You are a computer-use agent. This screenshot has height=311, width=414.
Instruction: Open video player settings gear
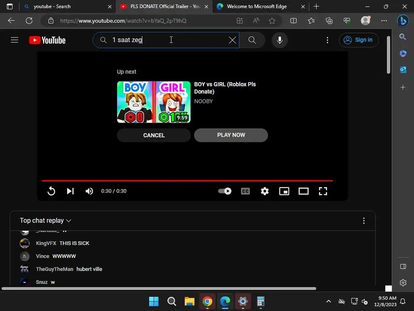coord(264,191)
